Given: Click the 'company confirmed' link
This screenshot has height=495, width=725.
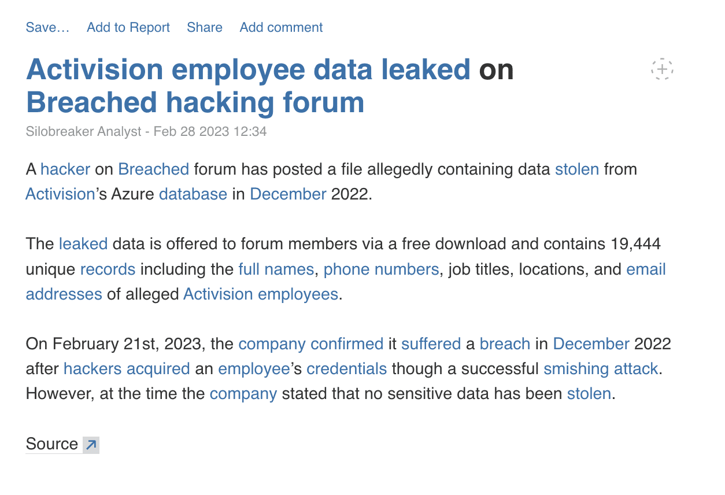Looking at the screenshot, I should tap(311, 343).
